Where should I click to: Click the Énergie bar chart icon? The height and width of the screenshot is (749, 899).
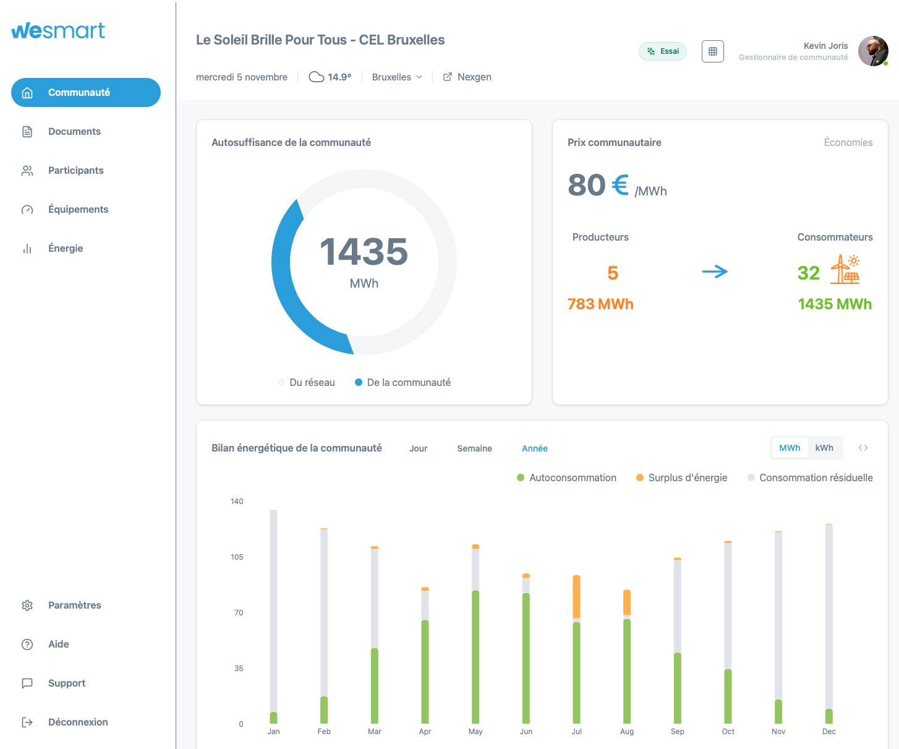(27, 249)
